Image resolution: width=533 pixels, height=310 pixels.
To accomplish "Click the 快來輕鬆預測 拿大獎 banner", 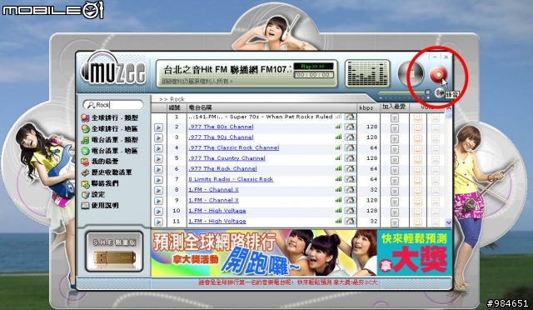I will [414, 252].
